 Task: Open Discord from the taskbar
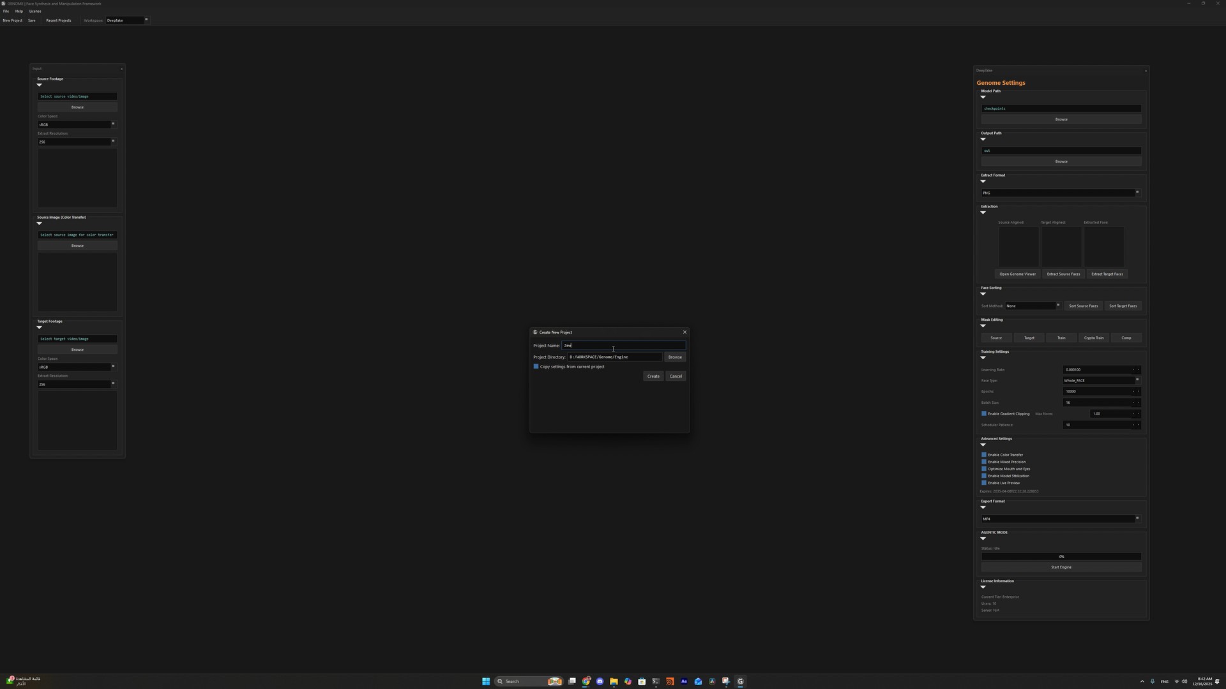[600, 681]
